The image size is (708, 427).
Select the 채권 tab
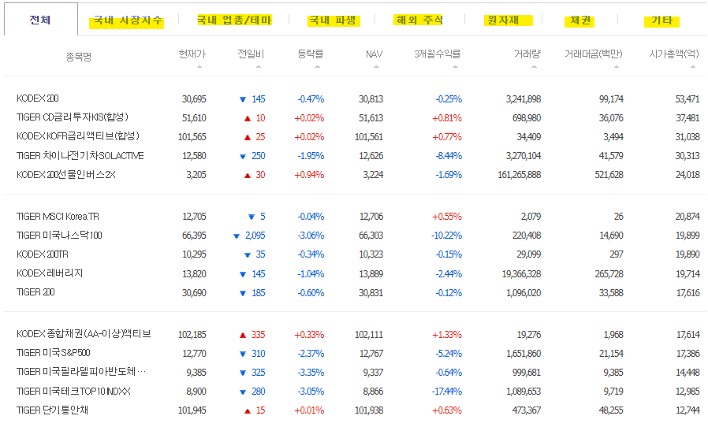click(x=579, y=20)
